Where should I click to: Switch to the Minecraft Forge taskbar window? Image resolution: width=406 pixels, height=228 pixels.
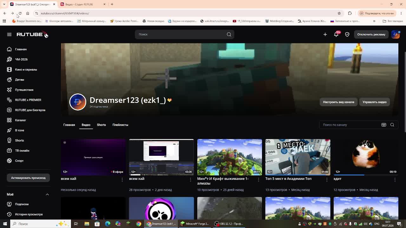click(194, 224)
